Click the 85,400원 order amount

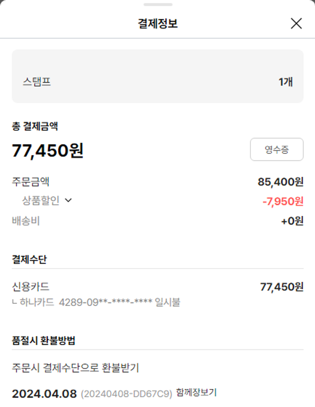tap(280, 182)
